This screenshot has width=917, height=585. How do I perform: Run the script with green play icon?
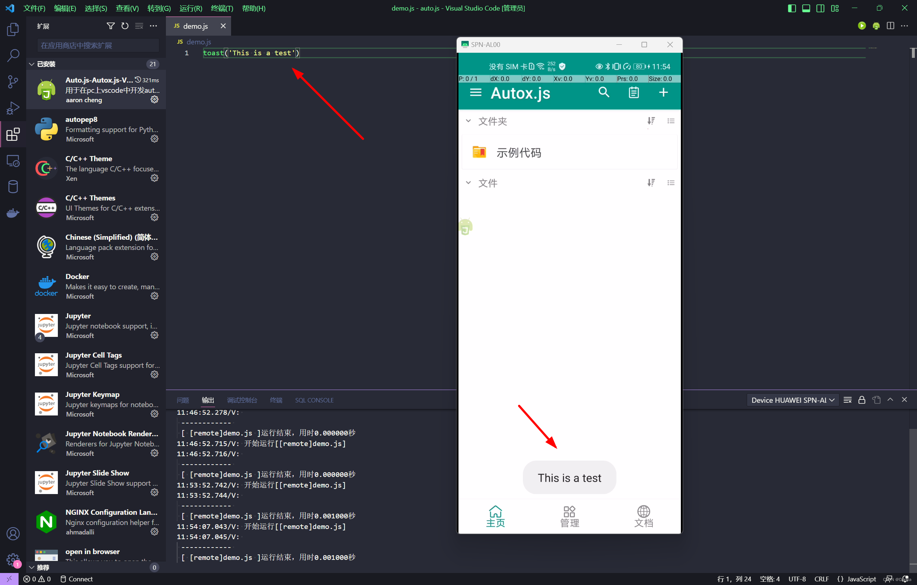[862, 26]
